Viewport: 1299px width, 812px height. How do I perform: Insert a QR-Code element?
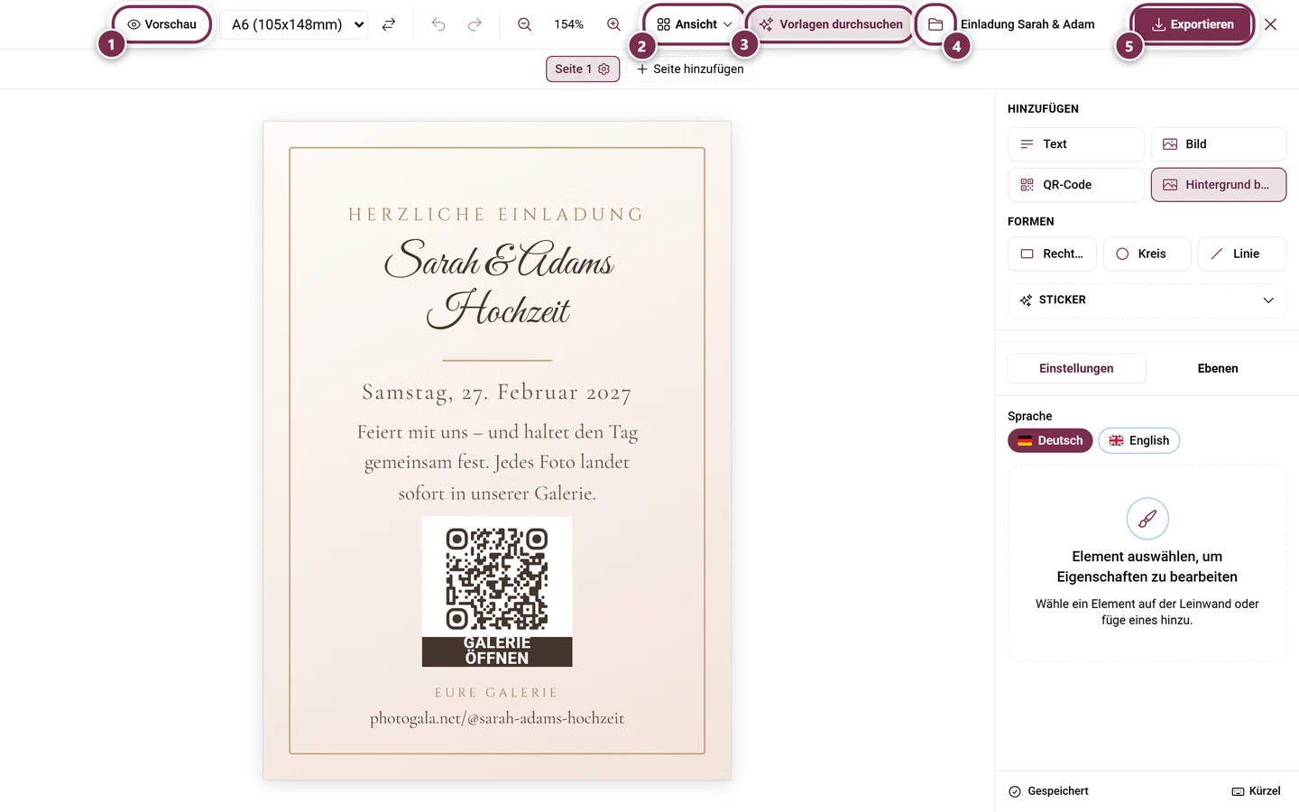pos(1075,185)
